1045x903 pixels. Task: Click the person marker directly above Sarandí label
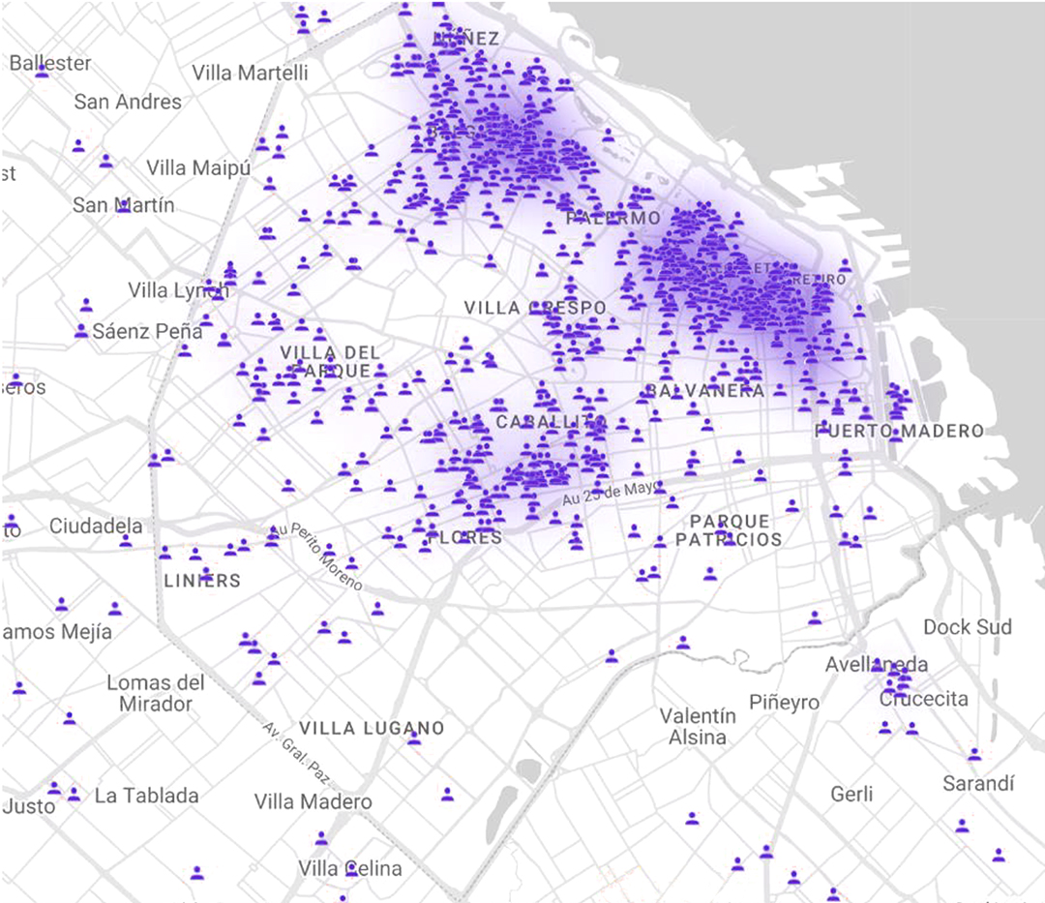click(x=974, y=754)
